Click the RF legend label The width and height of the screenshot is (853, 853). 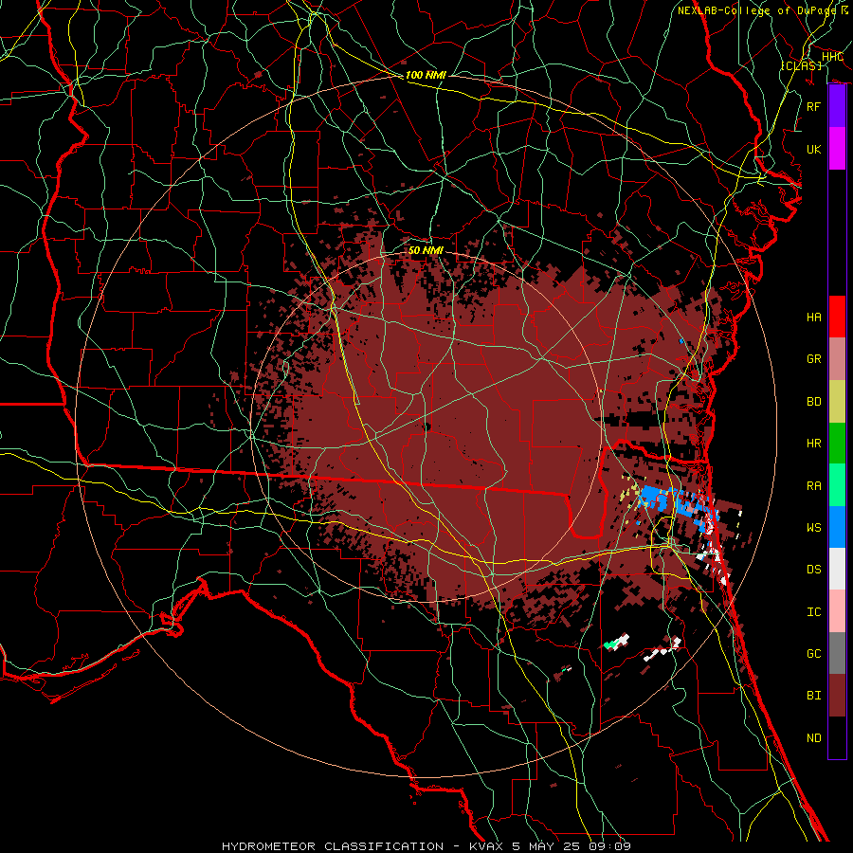[813, 106]
